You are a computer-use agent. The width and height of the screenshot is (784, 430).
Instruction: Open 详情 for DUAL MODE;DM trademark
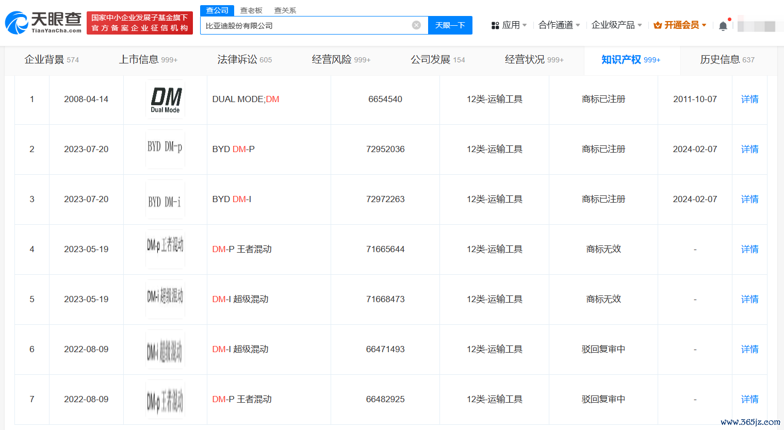tap(749, 100)
